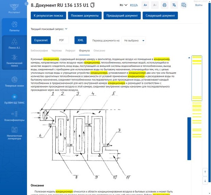
Task: Decrease font size with A- button
Action: pos(155,5)
